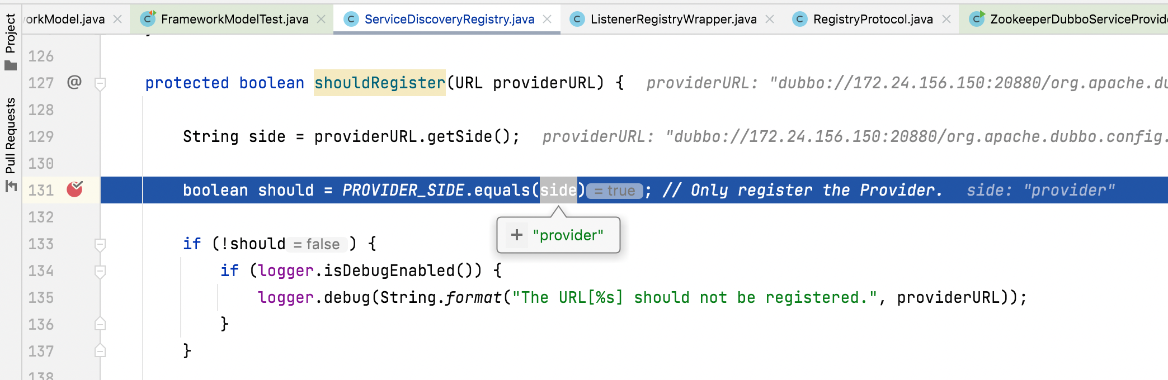The width and height of the screenshot is (1168, 380).
Task: Click the '// Only register the Provider.' comment
Action: 802,190
